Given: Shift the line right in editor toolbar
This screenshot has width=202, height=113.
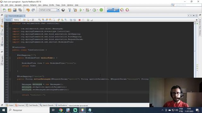Looking at the screenshot, I should click(x=74, y=20).
